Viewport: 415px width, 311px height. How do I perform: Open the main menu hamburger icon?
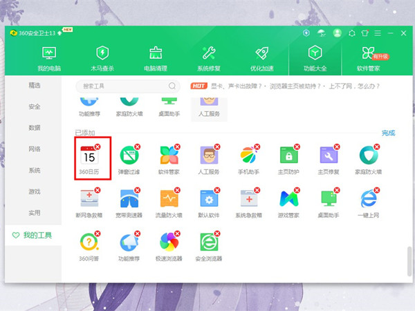coord(378,33)
